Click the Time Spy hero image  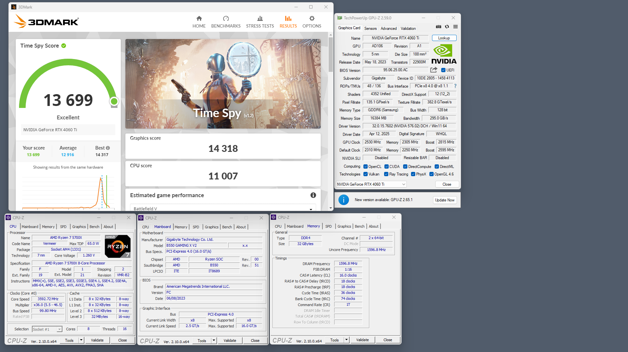click(223, 84)
